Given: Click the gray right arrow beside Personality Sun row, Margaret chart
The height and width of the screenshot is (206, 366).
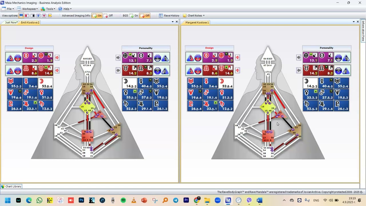Looking at the screenshot, I should [x=299, y=58].
